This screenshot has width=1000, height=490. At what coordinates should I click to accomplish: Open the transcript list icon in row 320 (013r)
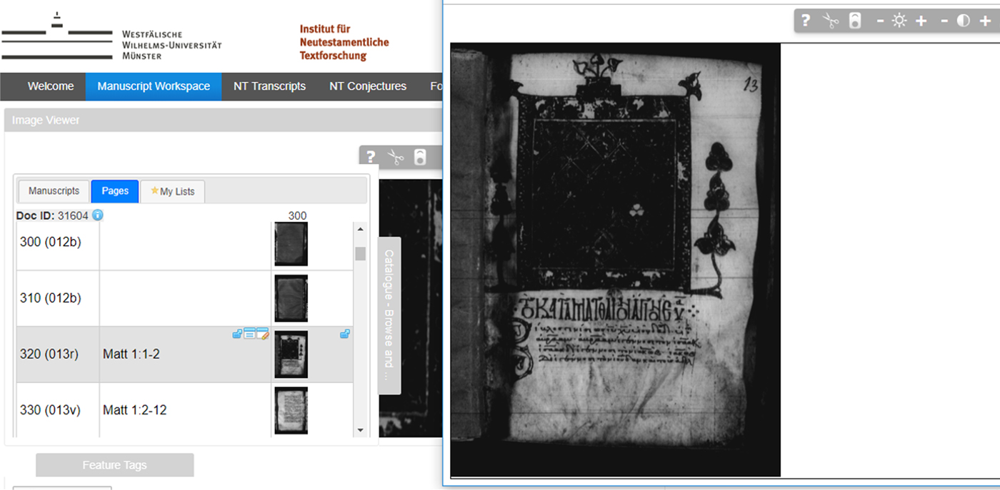pyautogui.click(x=250, y=334)
